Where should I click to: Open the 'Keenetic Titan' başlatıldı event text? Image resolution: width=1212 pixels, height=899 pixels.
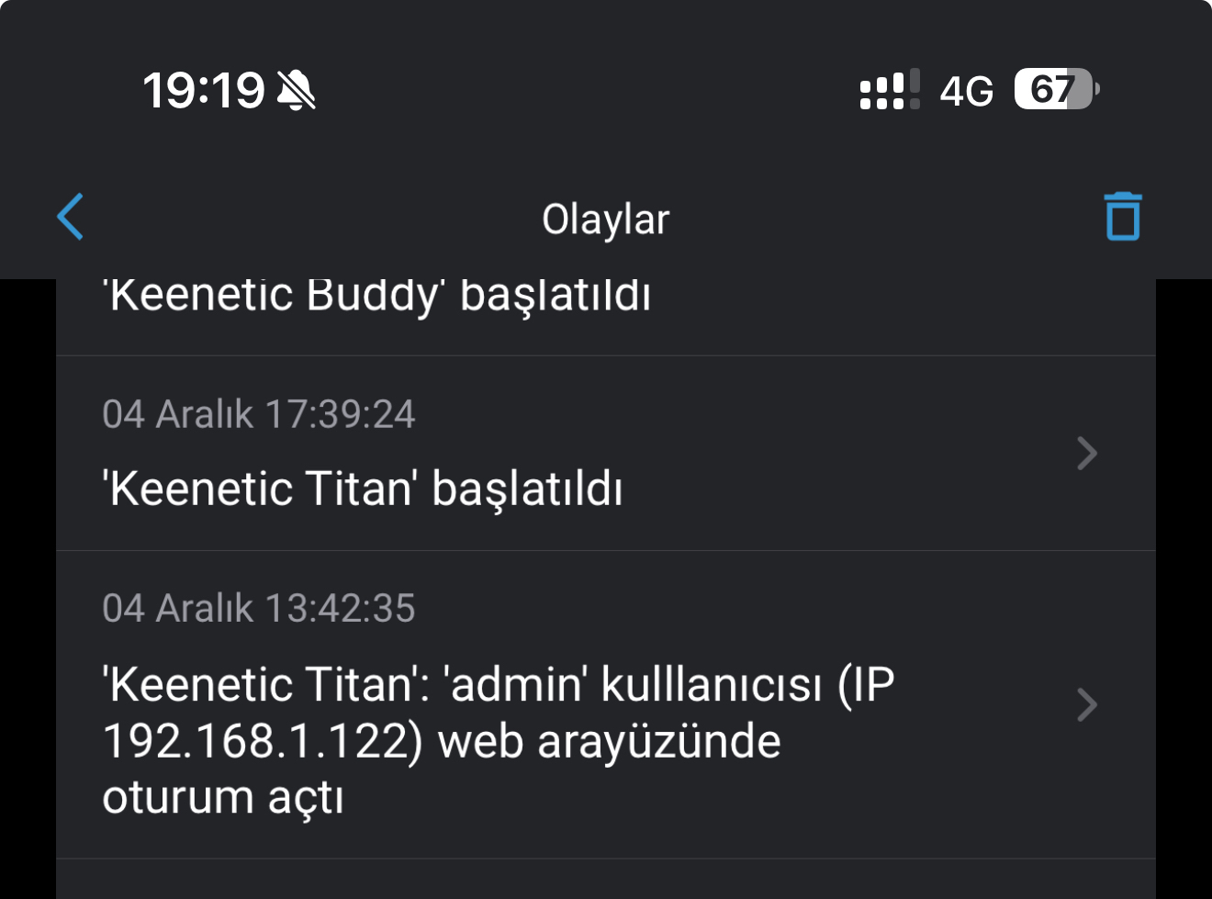coord(363,488)
